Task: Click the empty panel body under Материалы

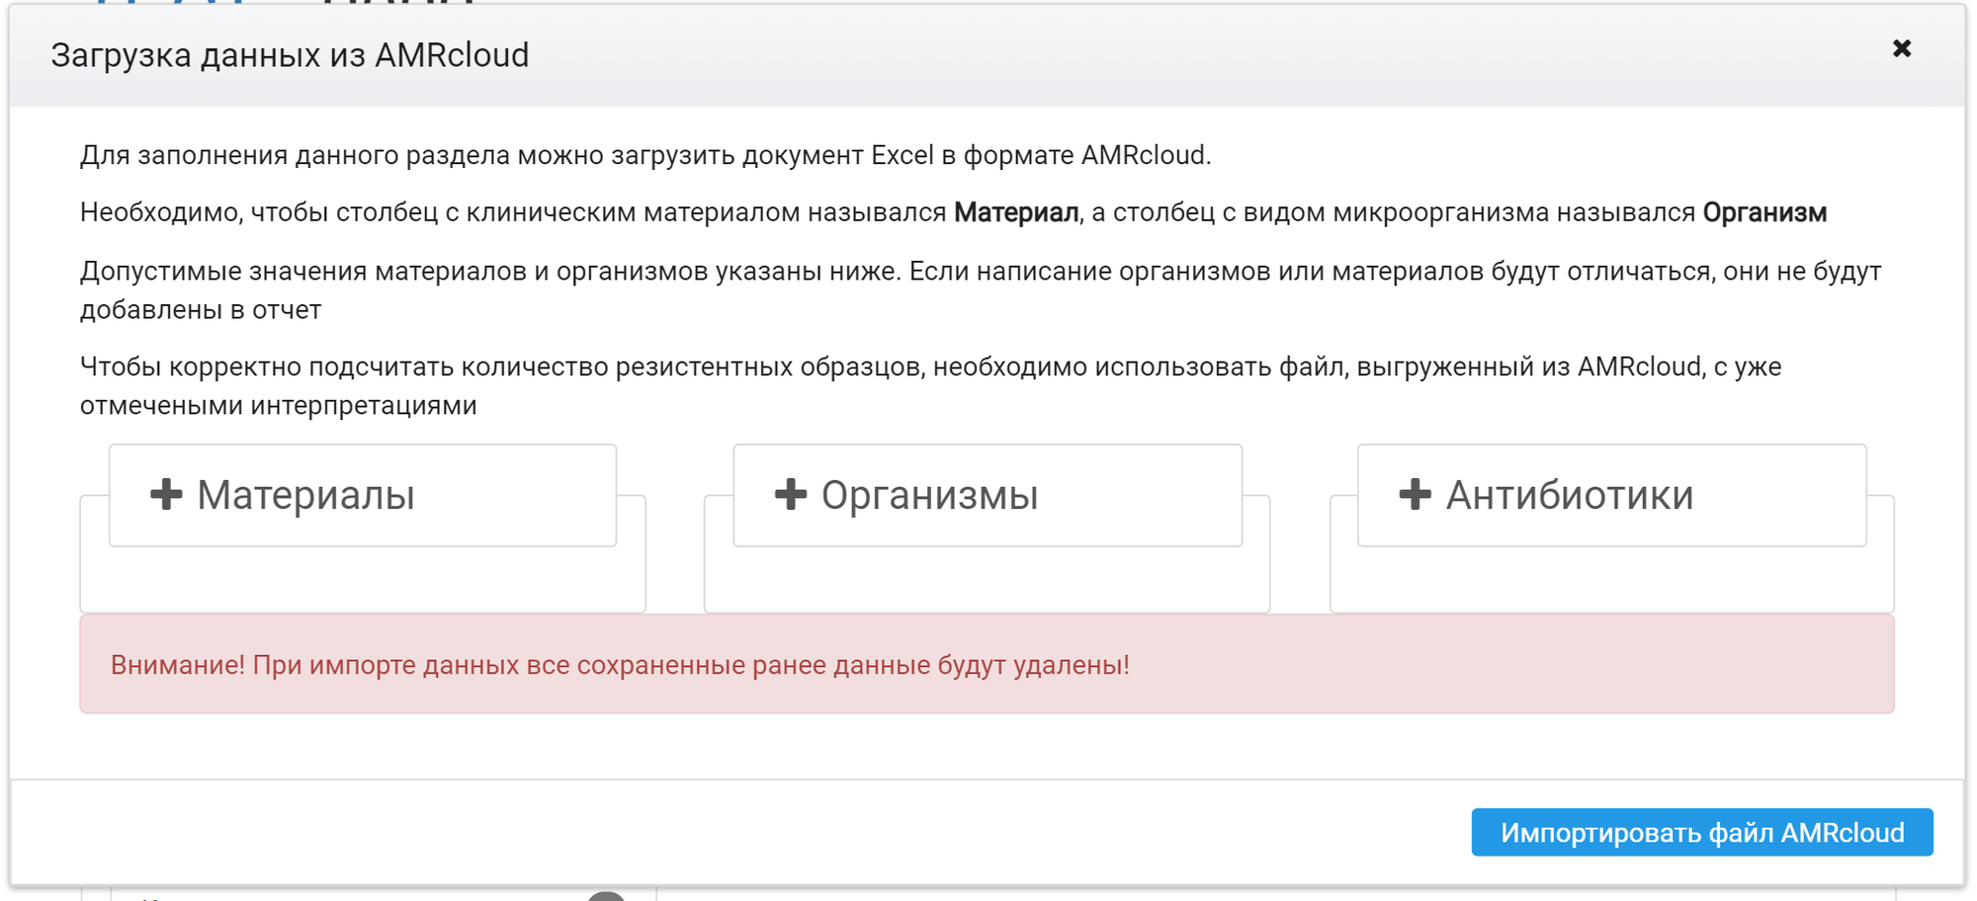Action: [x=363, y=579]
